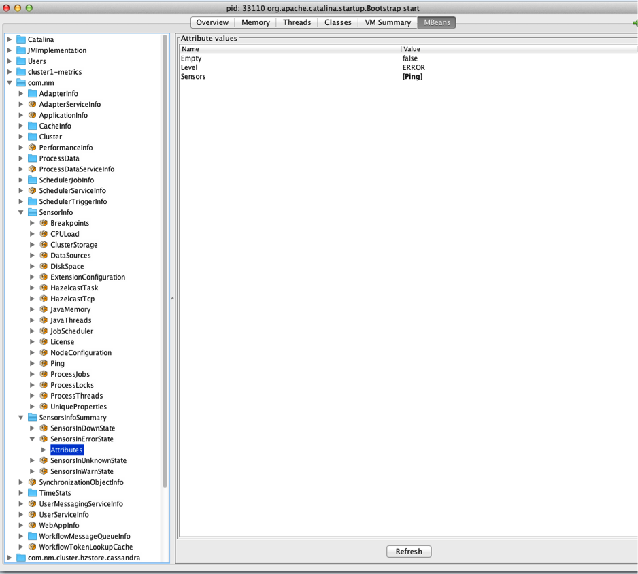638x574 pixels.
Task: Collapse the SensorsInfoSummary node
Action: click(x=21, y=418)
